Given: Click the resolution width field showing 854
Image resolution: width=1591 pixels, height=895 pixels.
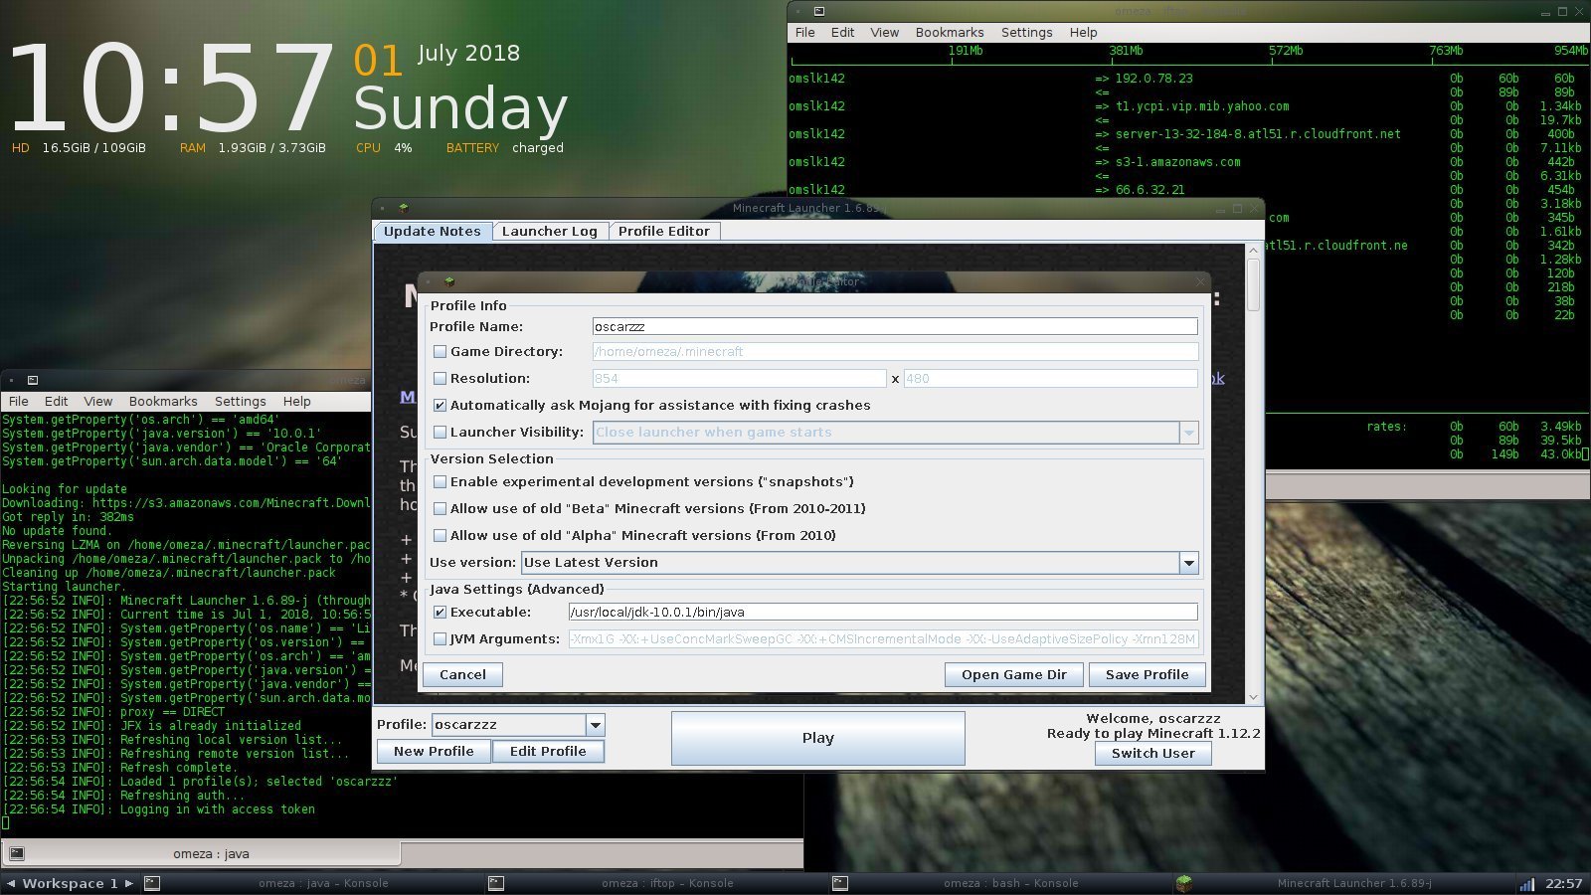Looking at the screenshot, I should [x=739, y=378].
